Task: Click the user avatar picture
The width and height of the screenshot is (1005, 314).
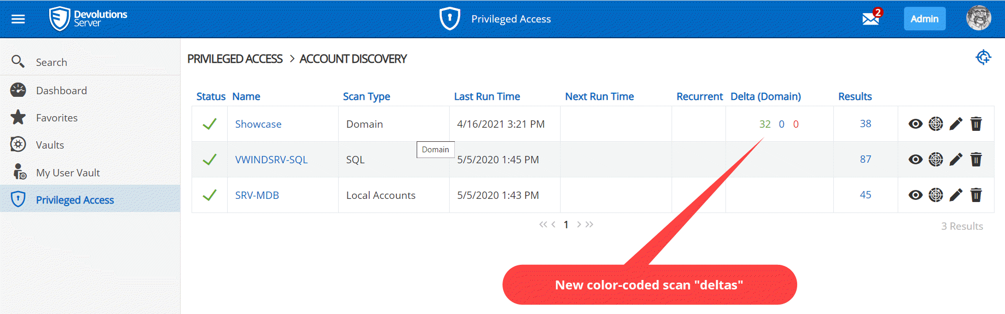Action: point(978,19)
